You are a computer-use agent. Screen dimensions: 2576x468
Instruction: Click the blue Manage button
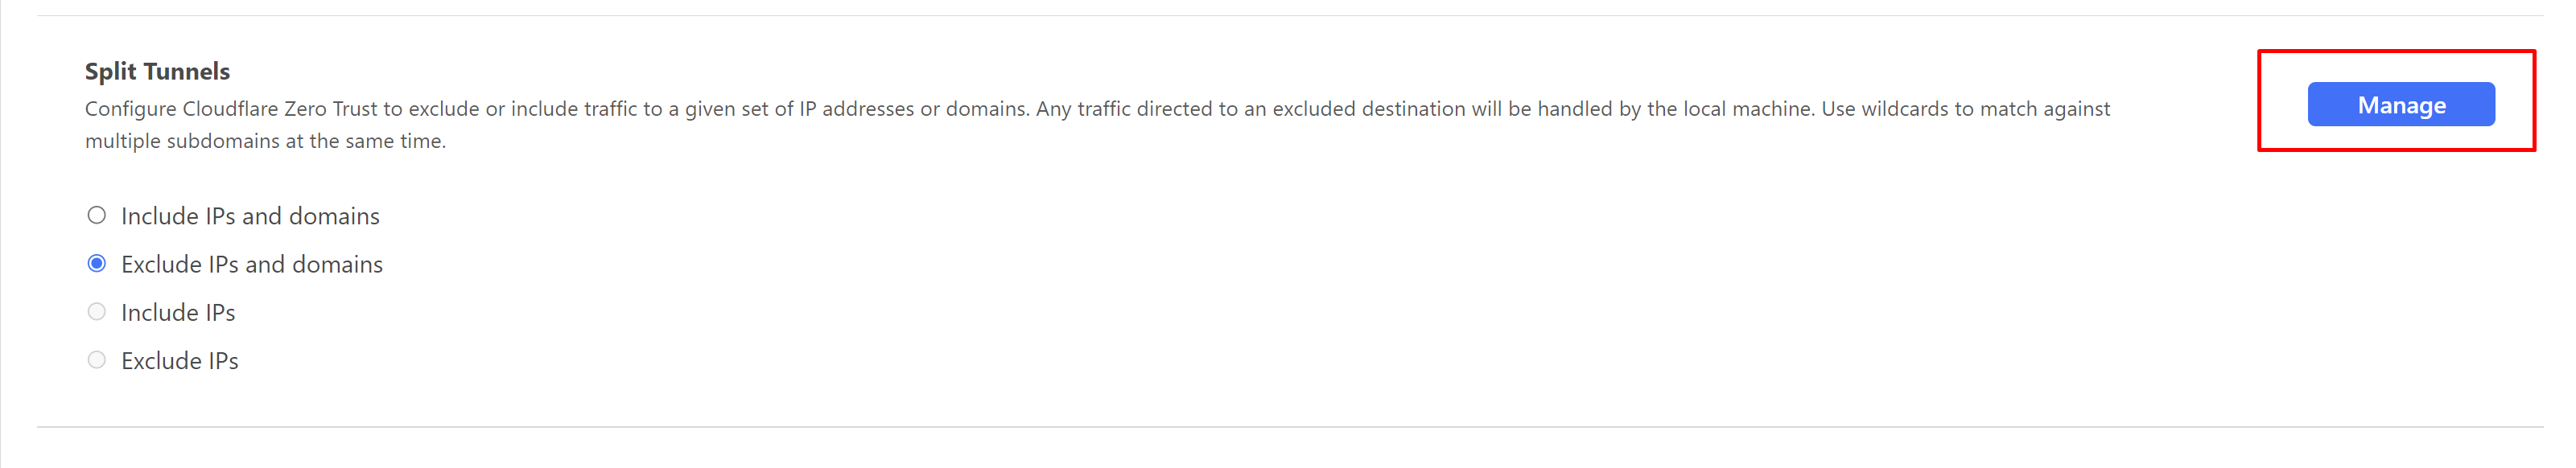[x=2400, y=105]
